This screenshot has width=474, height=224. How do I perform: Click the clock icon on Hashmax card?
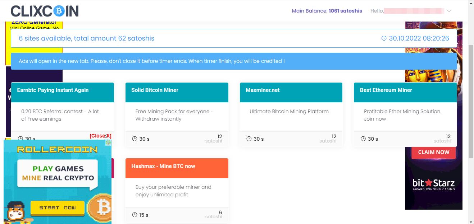[x=135, y=215]
